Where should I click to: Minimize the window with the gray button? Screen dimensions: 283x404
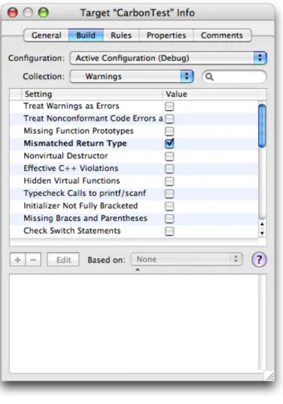pos(28,12)
